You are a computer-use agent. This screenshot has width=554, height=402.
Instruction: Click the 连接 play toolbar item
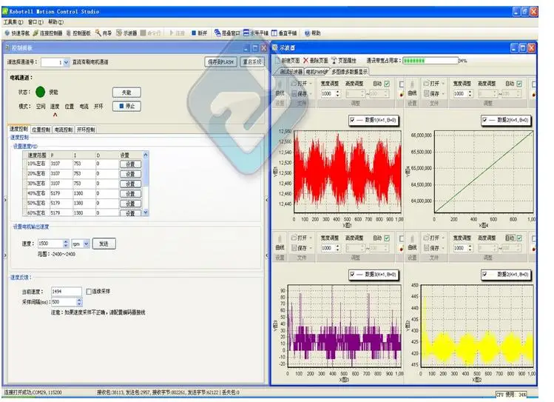[x=177, y=33]
